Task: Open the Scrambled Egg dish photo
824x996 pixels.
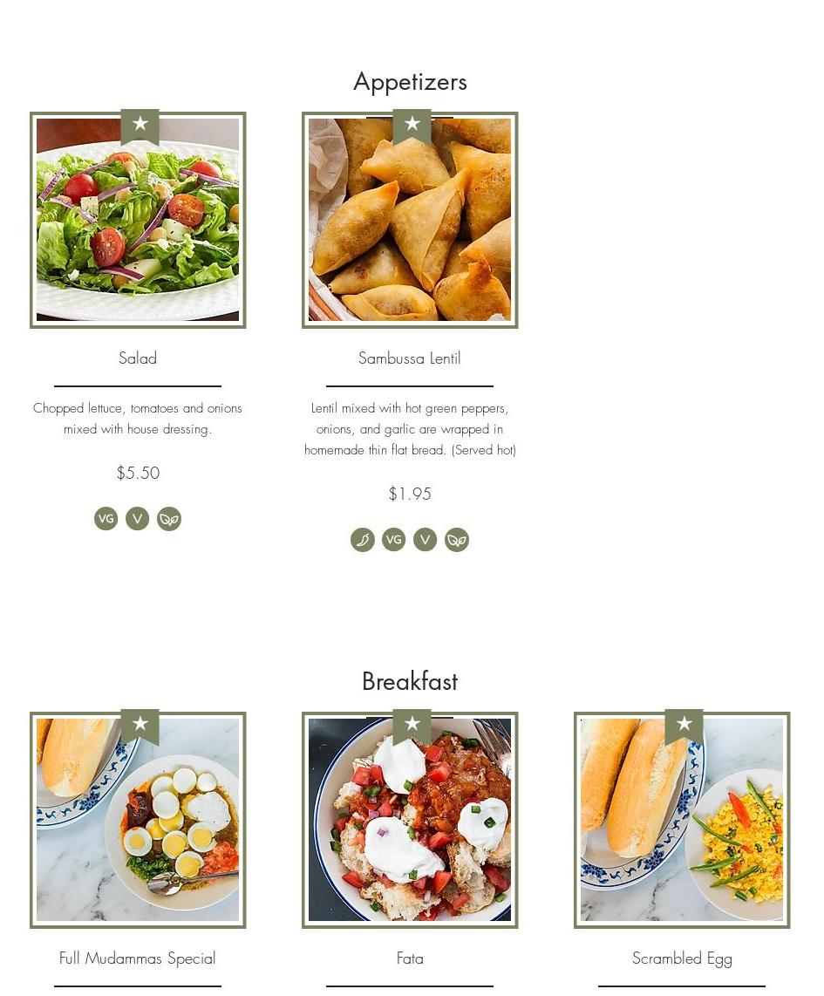Action: 682,820
